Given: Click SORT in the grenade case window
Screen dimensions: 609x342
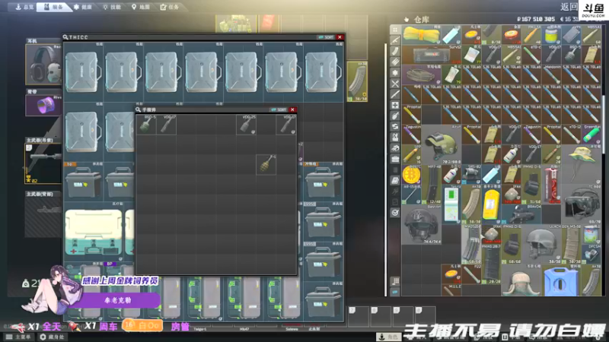Looking at the screenshot, I should (x=279, y=109).
